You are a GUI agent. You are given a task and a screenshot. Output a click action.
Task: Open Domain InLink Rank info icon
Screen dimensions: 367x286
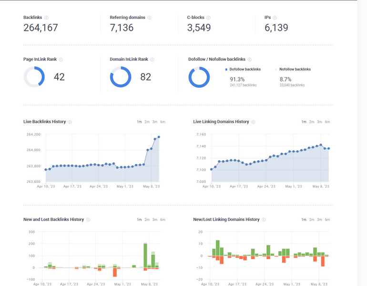(153, 60)
